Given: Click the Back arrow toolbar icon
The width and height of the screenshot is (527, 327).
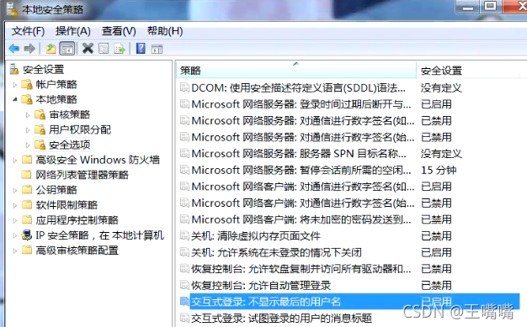Looking at the screenshot, I should 14,49.
